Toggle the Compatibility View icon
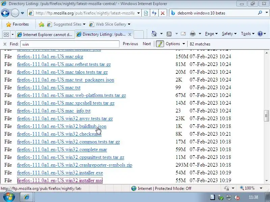This screenshot has width=270, height=202. pyautogui.click(x=146, y=13)
